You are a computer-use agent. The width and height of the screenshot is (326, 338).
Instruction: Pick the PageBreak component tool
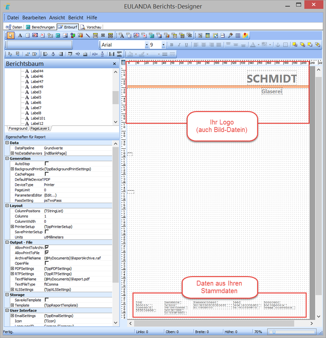(x=223, y=35)
